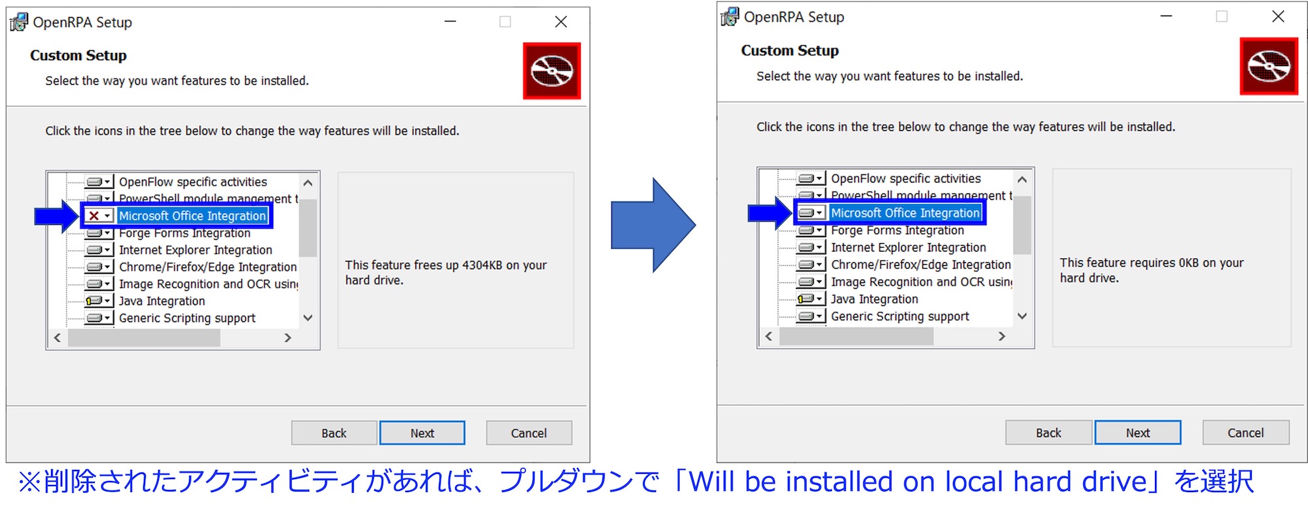1308x517 pixels.
Task: Click vertical scrollbar thumb in right feature tree
Action: point(1022,225)
